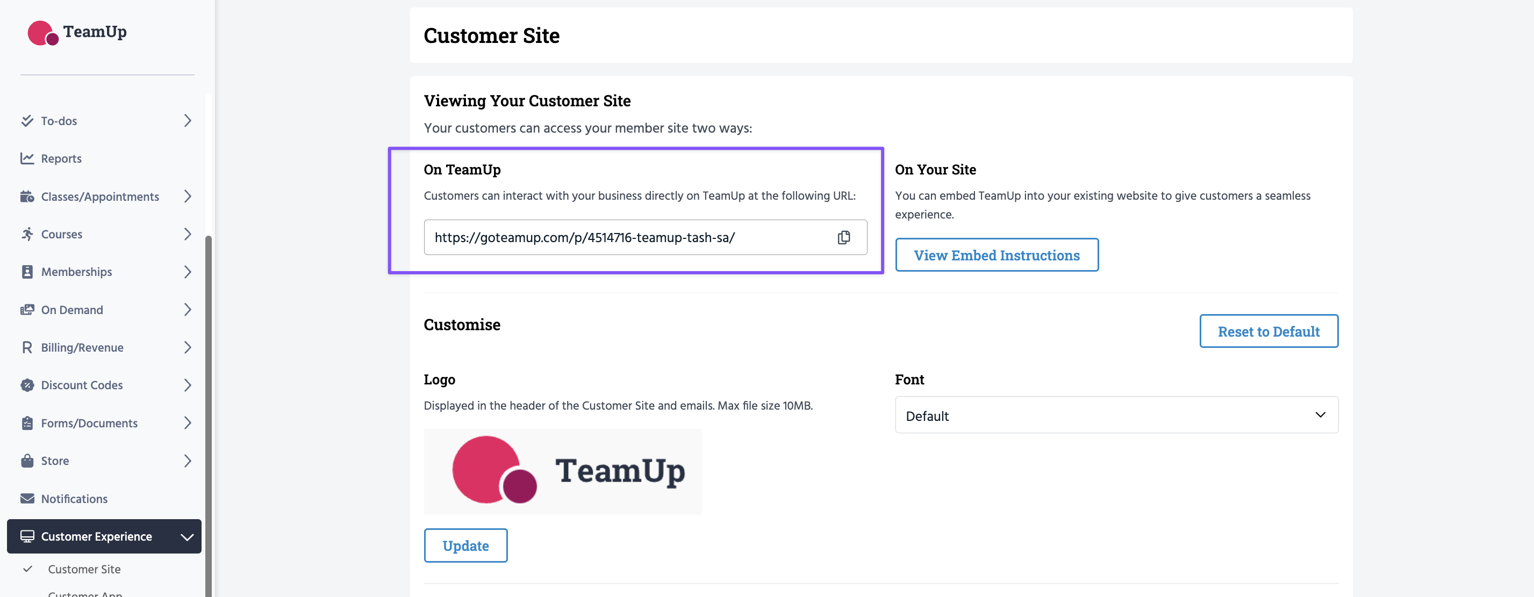Expand the Classes/Appointments chevron
Screen dimensions: 1534x597
(x=188, y=196)
